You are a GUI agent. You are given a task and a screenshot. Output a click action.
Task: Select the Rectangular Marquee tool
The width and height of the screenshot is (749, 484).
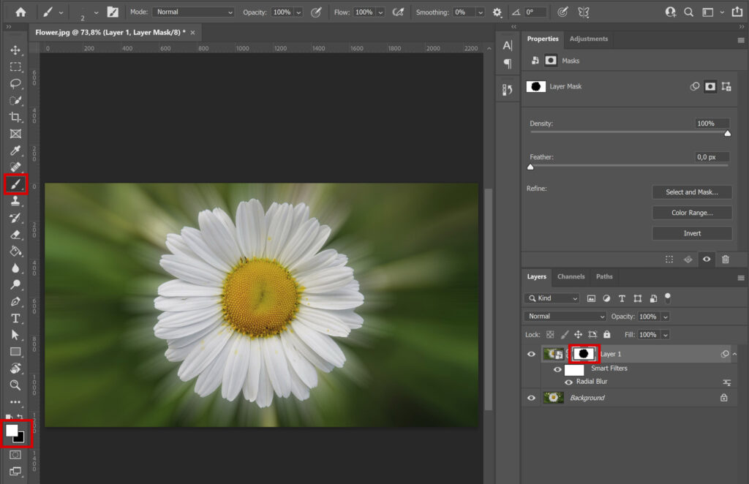click(x=15, y=67)
